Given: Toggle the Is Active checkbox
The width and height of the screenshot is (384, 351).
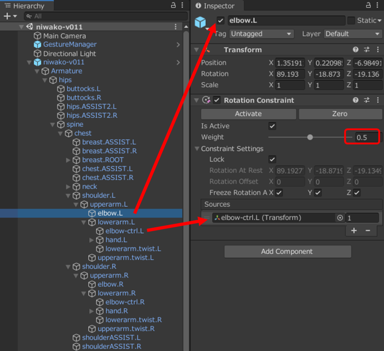Looking at the screenshot, I should [x=272, y=126].
